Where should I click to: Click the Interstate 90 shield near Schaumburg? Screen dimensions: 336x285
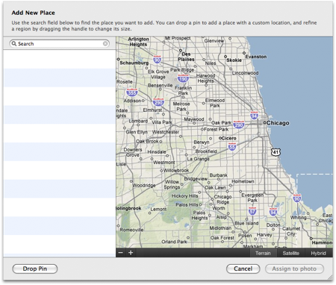point(157,60)
